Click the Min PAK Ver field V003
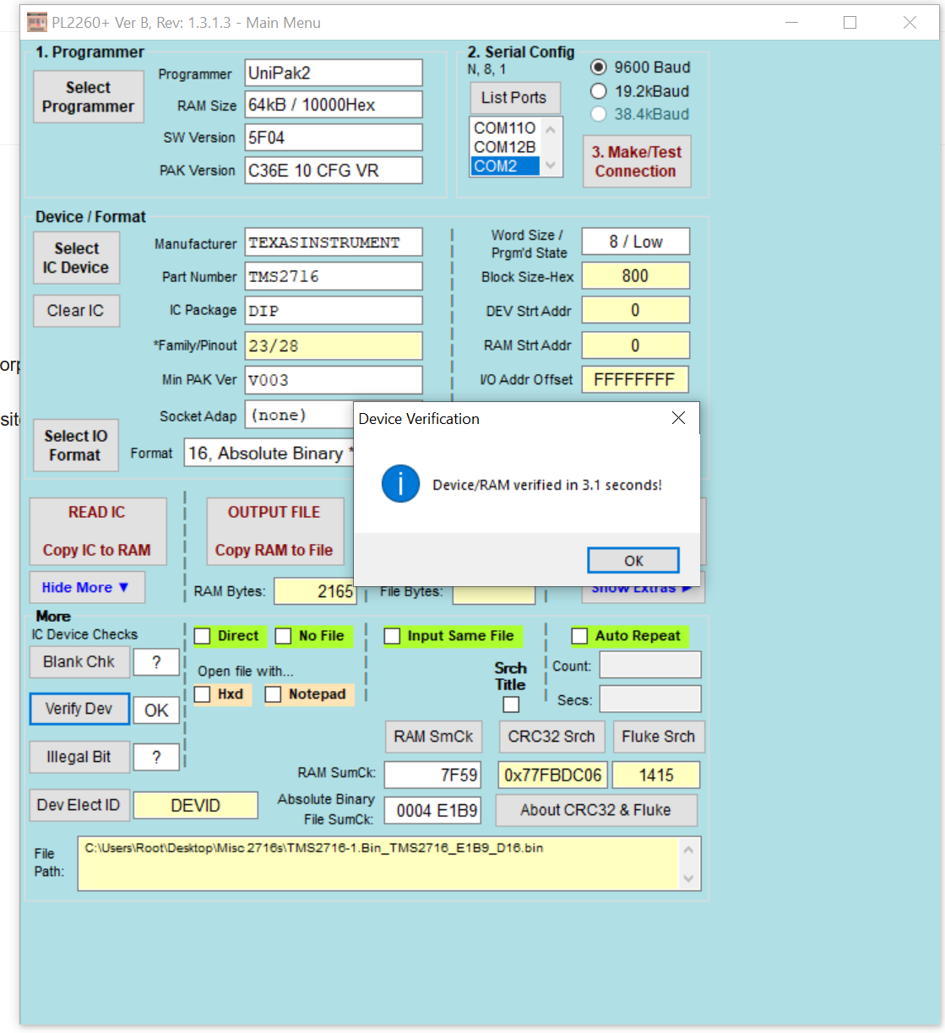Image resolution: width=945 pixels, height=1033 pixels. (x=334, y=380)
